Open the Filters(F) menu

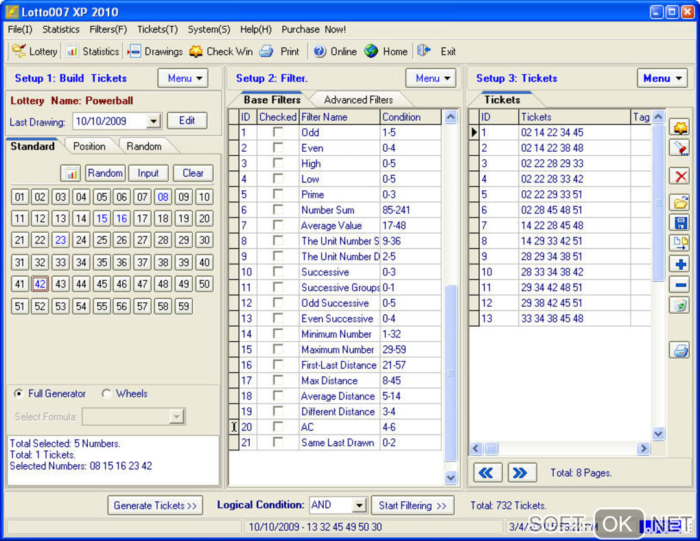pos(108,30)
